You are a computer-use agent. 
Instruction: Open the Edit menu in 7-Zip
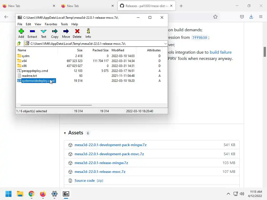[x=28, y=24]
